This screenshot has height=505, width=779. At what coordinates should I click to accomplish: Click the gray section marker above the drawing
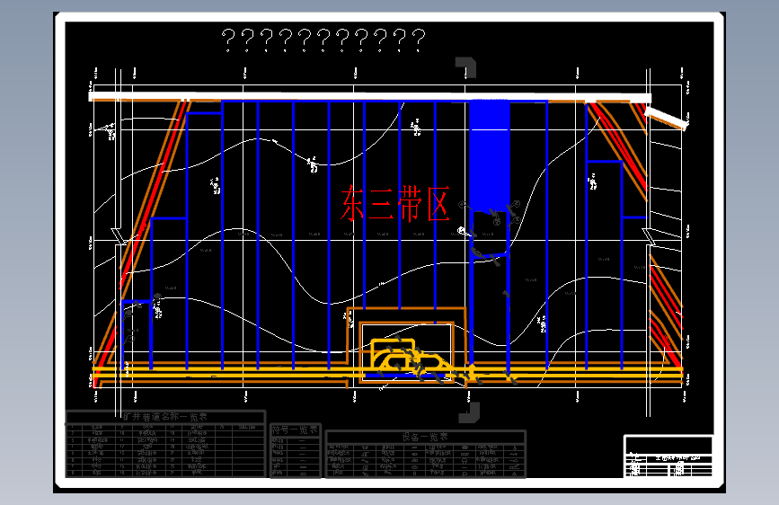click(x=466, y=67)
